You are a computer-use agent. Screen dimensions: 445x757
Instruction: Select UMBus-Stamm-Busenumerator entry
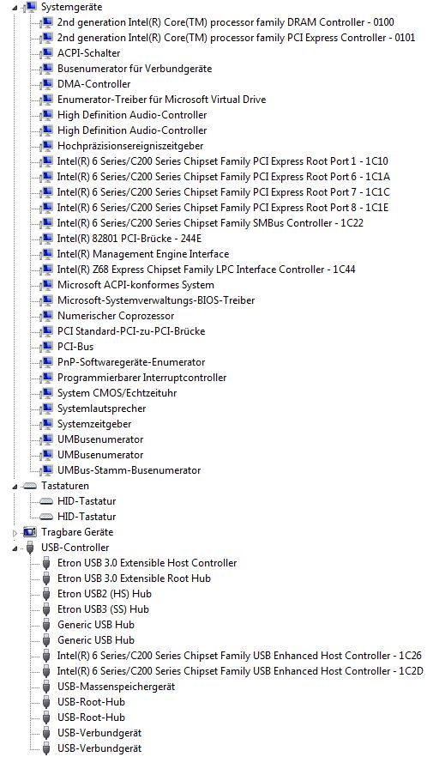pyautogui.click(x=129, y=470)
